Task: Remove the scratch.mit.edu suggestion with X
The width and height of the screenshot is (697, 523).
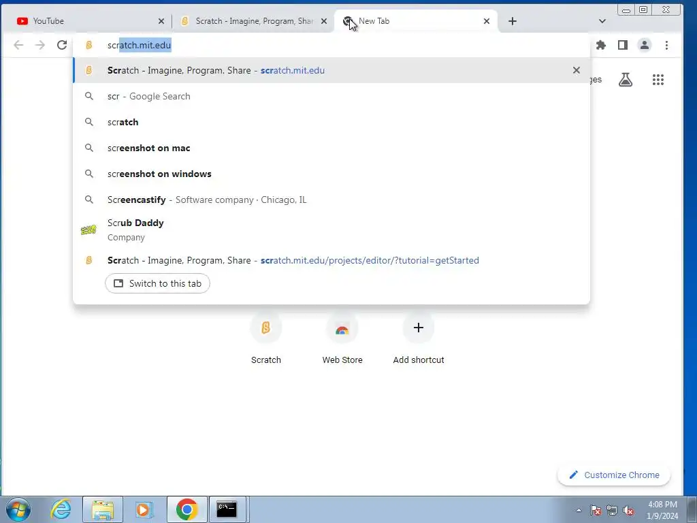Action: [577, 70]
